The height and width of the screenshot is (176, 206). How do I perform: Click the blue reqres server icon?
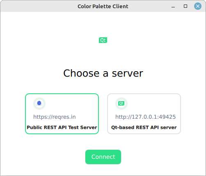click(39, 103)
